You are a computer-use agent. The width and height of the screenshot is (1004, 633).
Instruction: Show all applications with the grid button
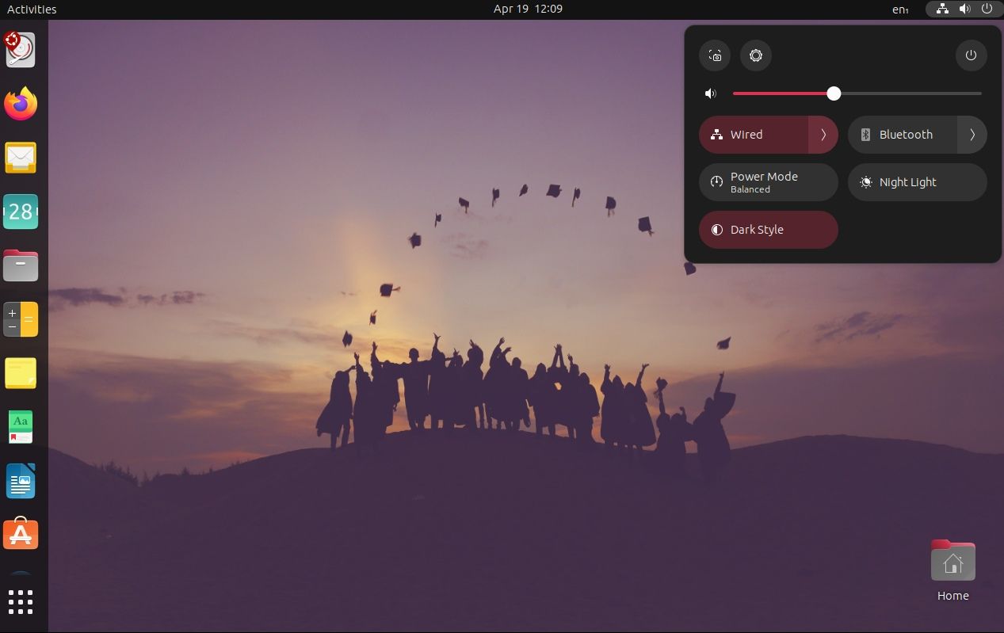tap(21, 601)
